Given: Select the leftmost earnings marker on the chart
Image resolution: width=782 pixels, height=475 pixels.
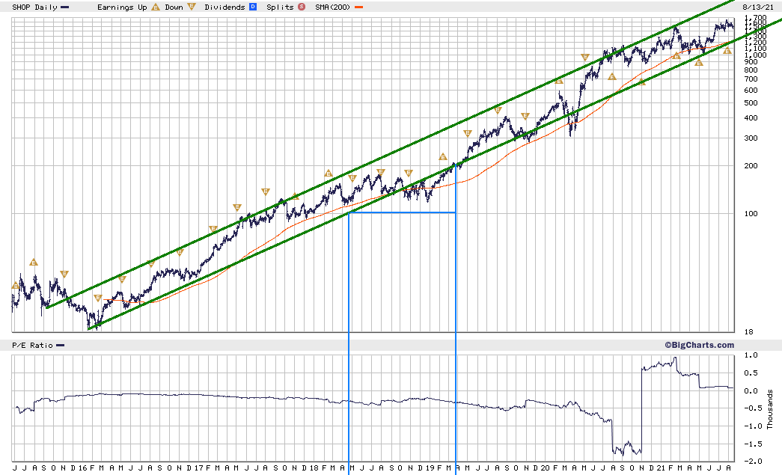Looking at the screenshot, I should coord(16,286).
